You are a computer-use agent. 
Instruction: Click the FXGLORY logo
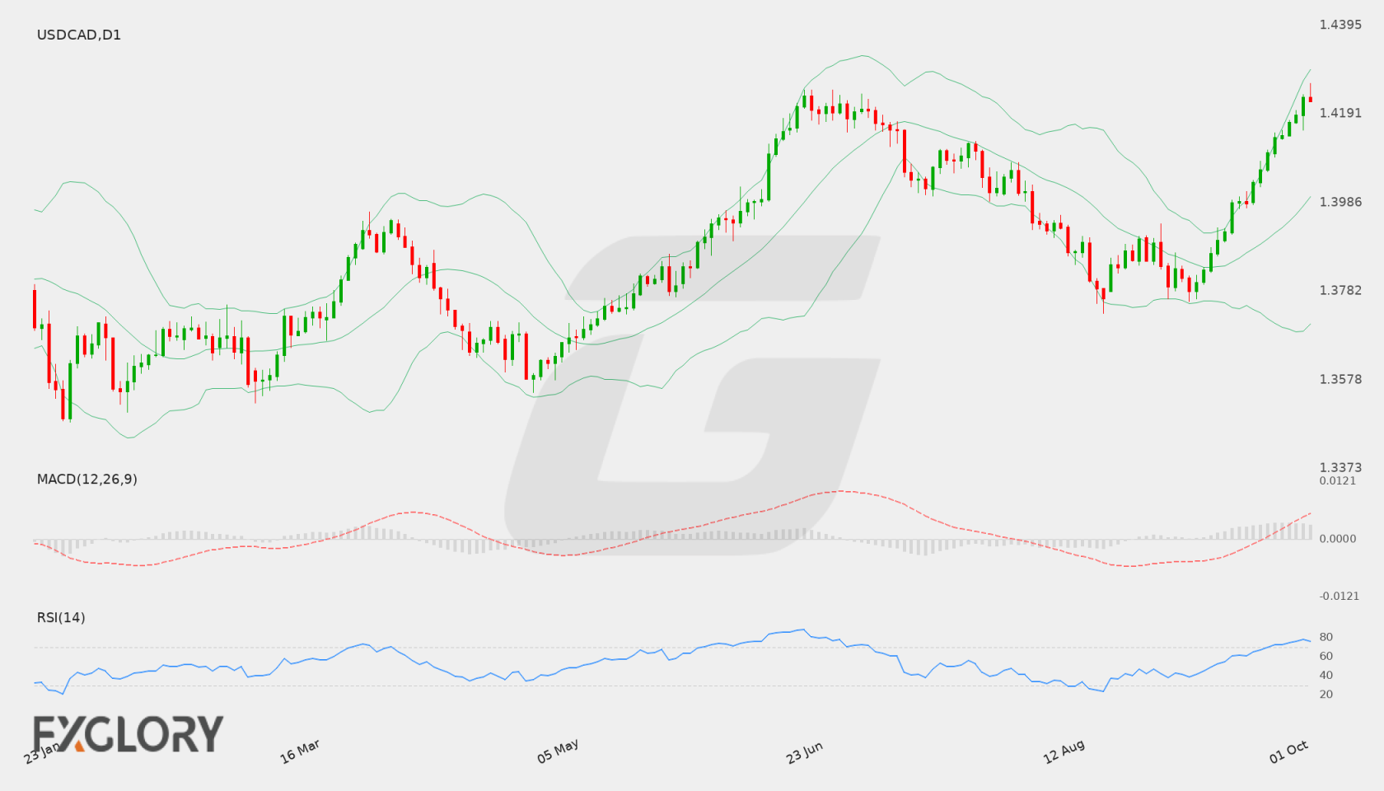tap(128, 733)
